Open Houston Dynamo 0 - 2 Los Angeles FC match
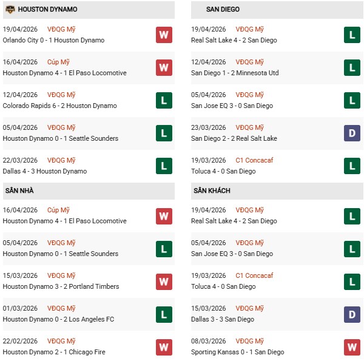The image size is (364, 361). pyautogui.click(x=58, y=319)
